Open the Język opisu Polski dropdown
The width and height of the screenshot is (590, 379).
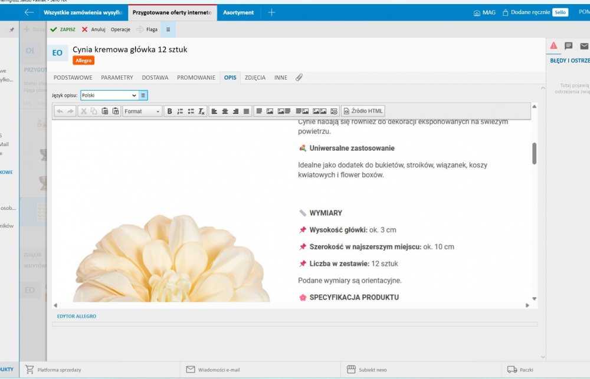(109, 95)
